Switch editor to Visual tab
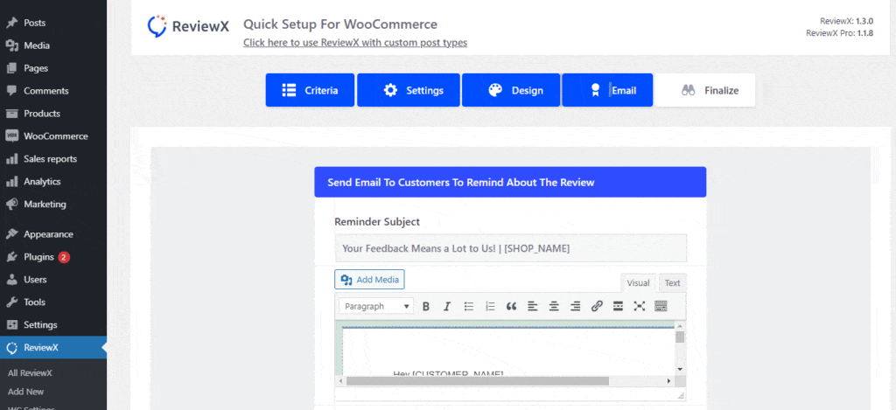This screenshot has height=410, width=896. 638,283
